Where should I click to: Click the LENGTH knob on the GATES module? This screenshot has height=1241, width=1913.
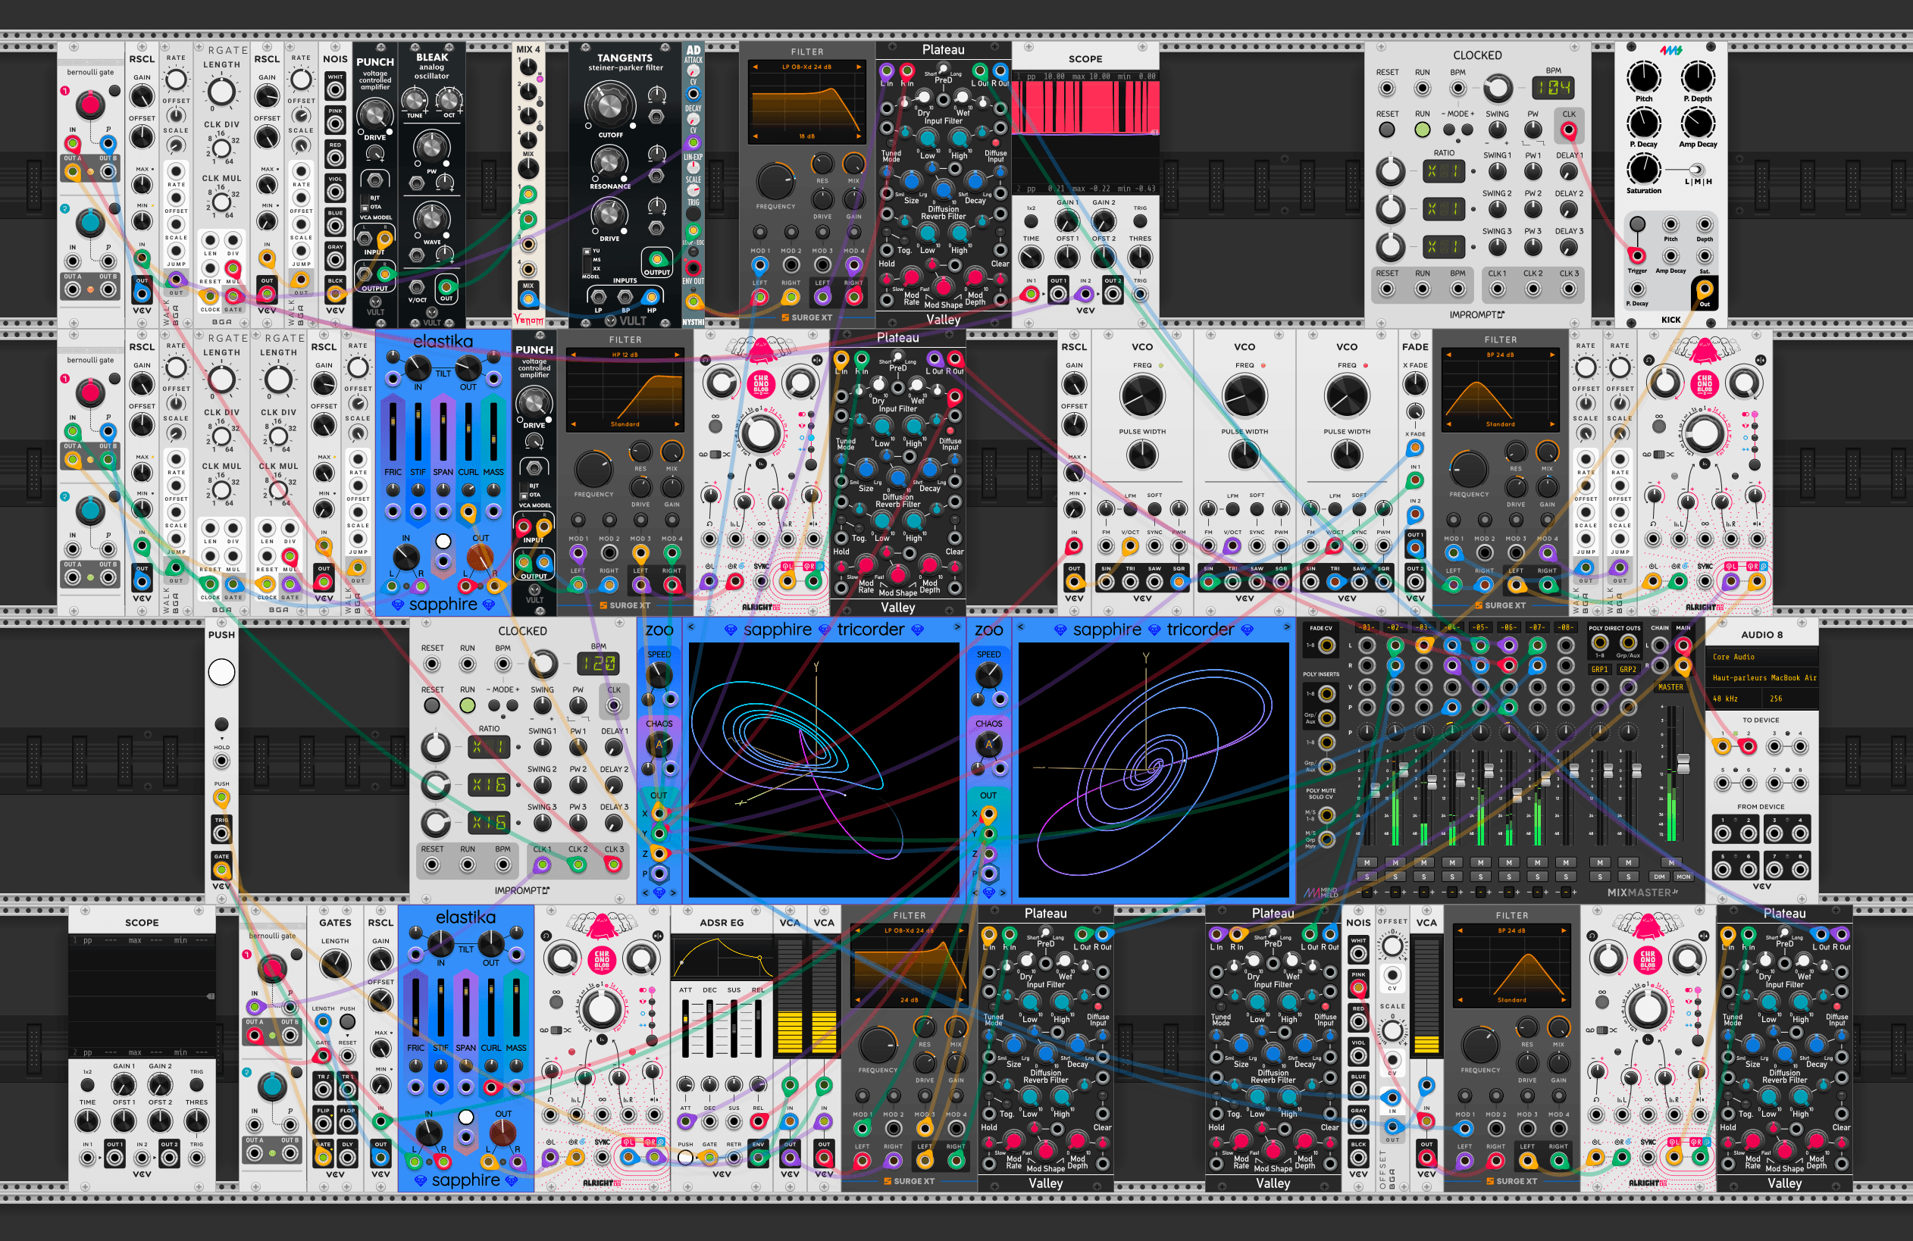pos(335,964)
